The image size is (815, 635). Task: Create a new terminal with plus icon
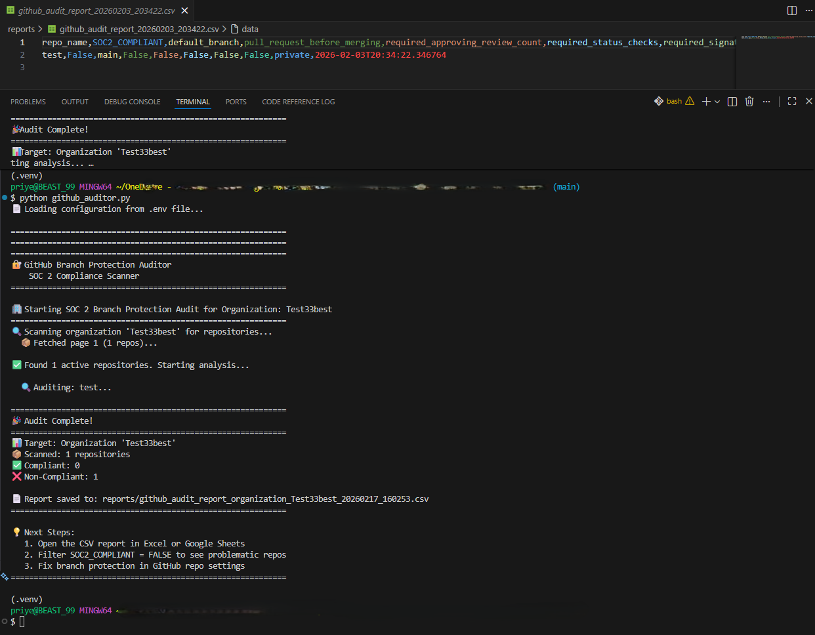pyautogui.click(x=706, y=101)
